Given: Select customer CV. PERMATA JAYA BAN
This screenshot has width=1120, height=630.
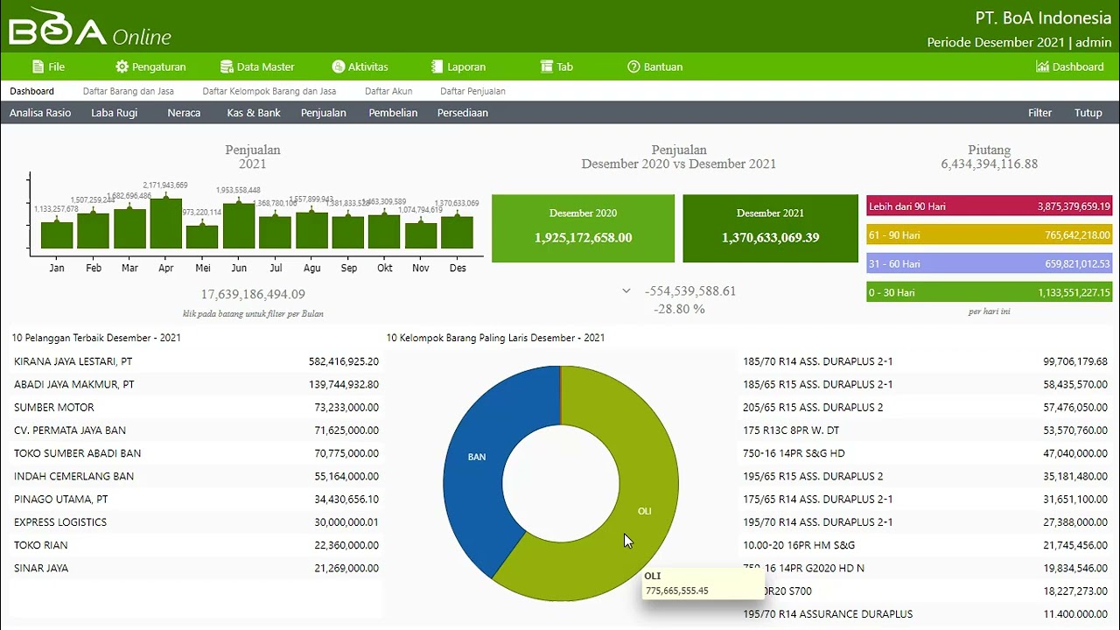Looking at the screenshot, I should pyautogui.click(x=196, y=430).
